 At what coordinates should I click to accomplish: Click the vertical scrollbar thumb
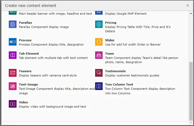coord(191,91)
